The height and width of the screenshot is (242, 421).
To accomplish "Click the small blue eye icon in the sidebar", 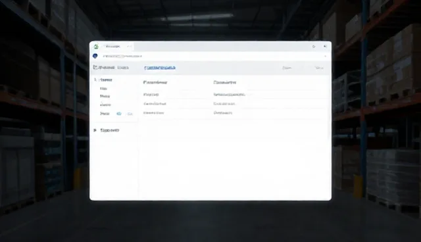I will point(119,114).
